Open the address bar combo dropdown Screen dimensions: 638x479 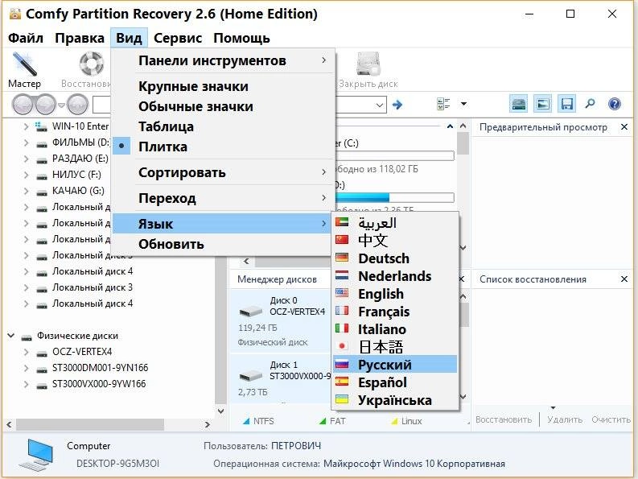click(379, 105)
